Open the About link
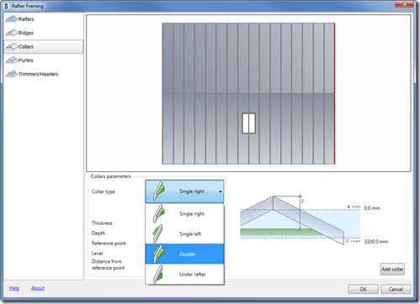This screenshot has height=304, width=420. coord(38,288)
